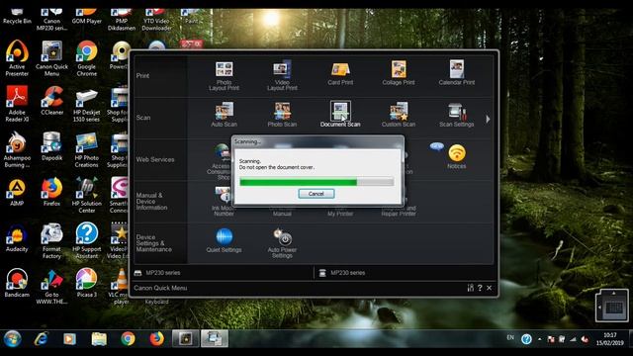633x356 pixels.
Task: Open Ashampoo Burning shortcut
Action: pos(17,149)
